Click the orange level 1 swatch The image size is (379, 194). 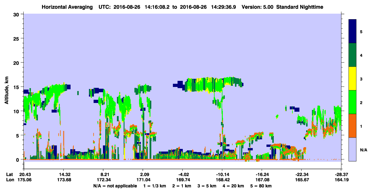pyautogui.click(x=352, y=126)
